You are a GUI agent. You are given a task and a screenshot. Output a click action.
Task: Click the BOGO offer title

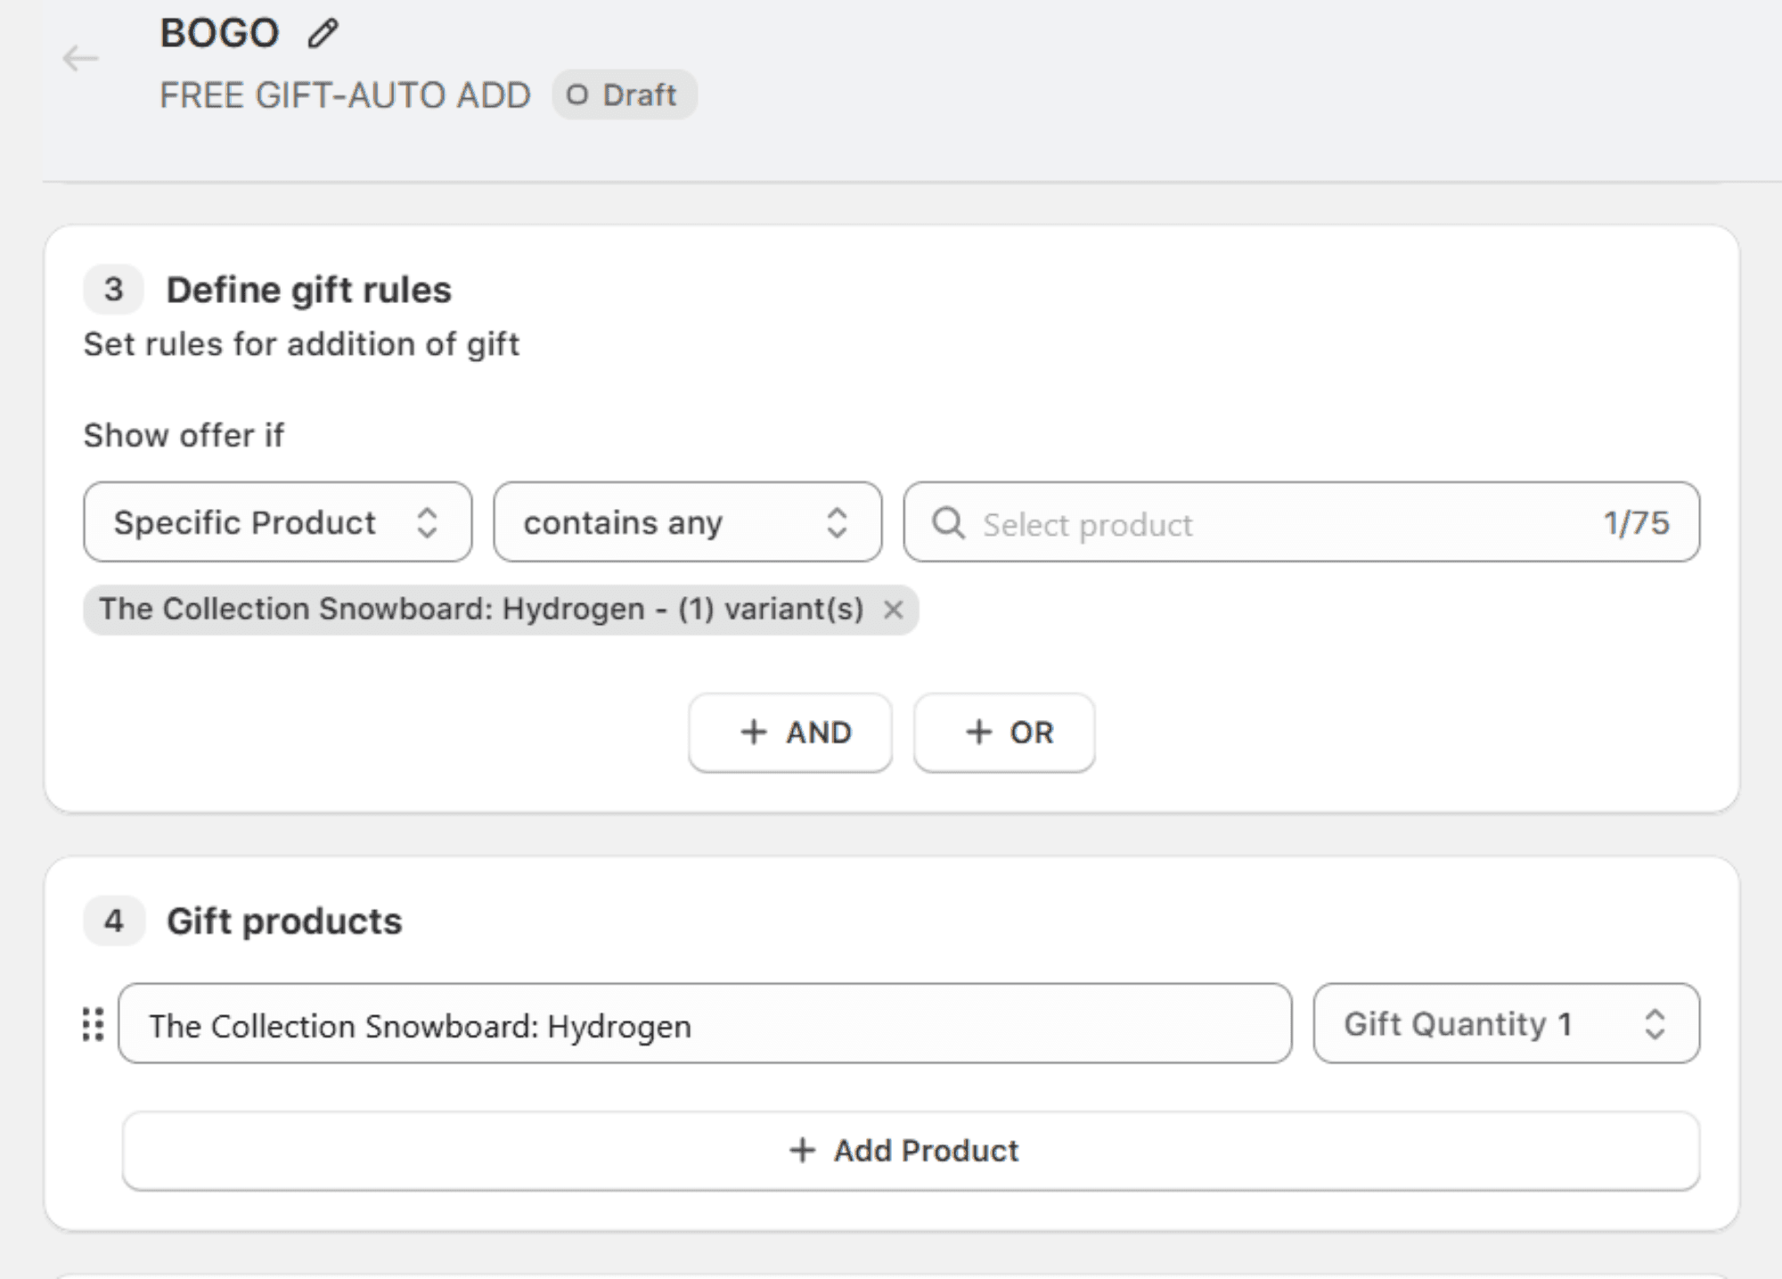(x=219, y=34)
